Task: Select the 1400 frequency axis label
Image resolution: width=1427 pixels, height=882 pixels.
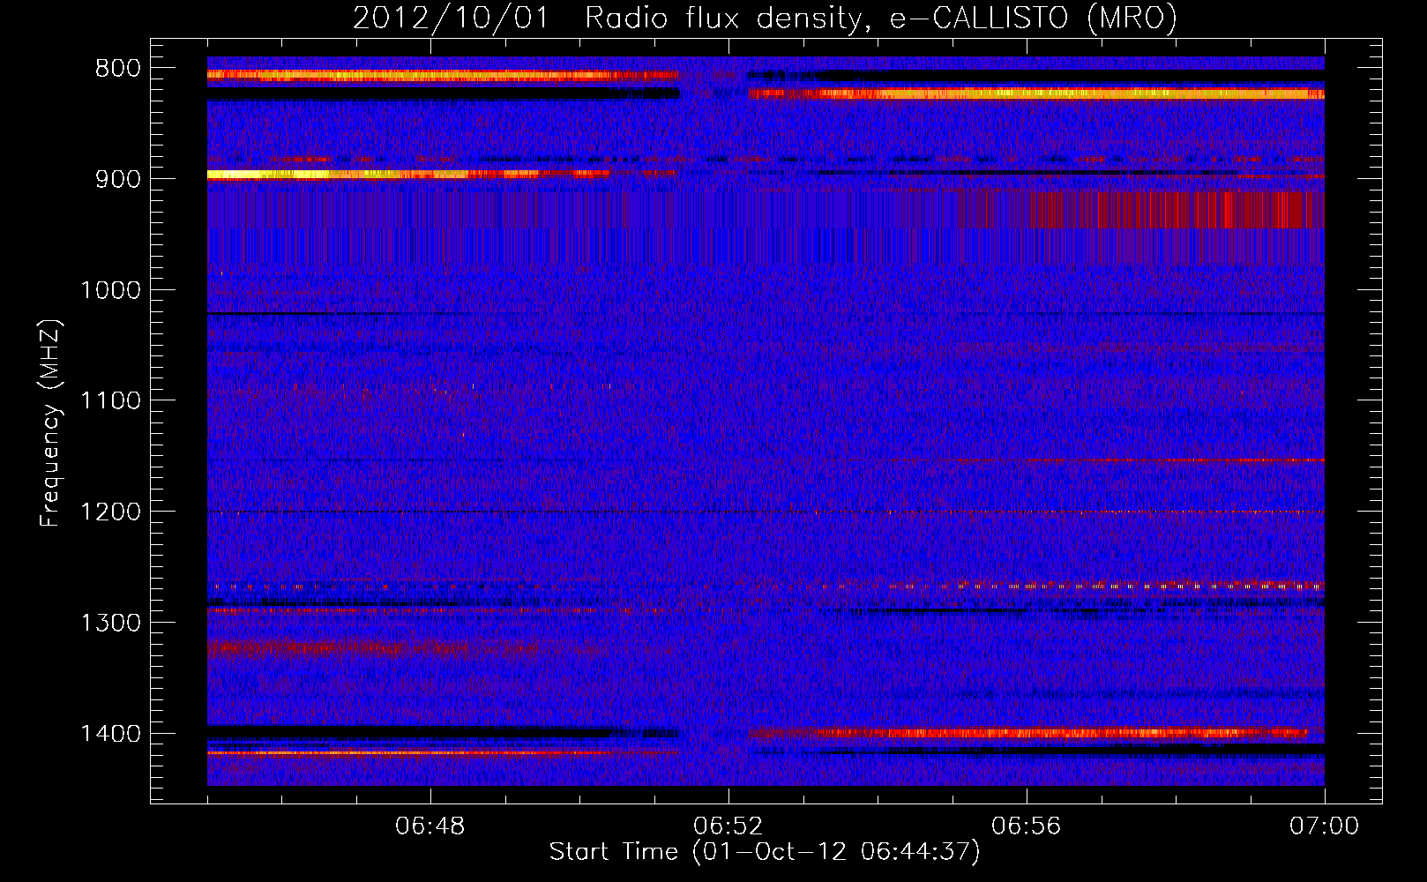Action: 111,734
